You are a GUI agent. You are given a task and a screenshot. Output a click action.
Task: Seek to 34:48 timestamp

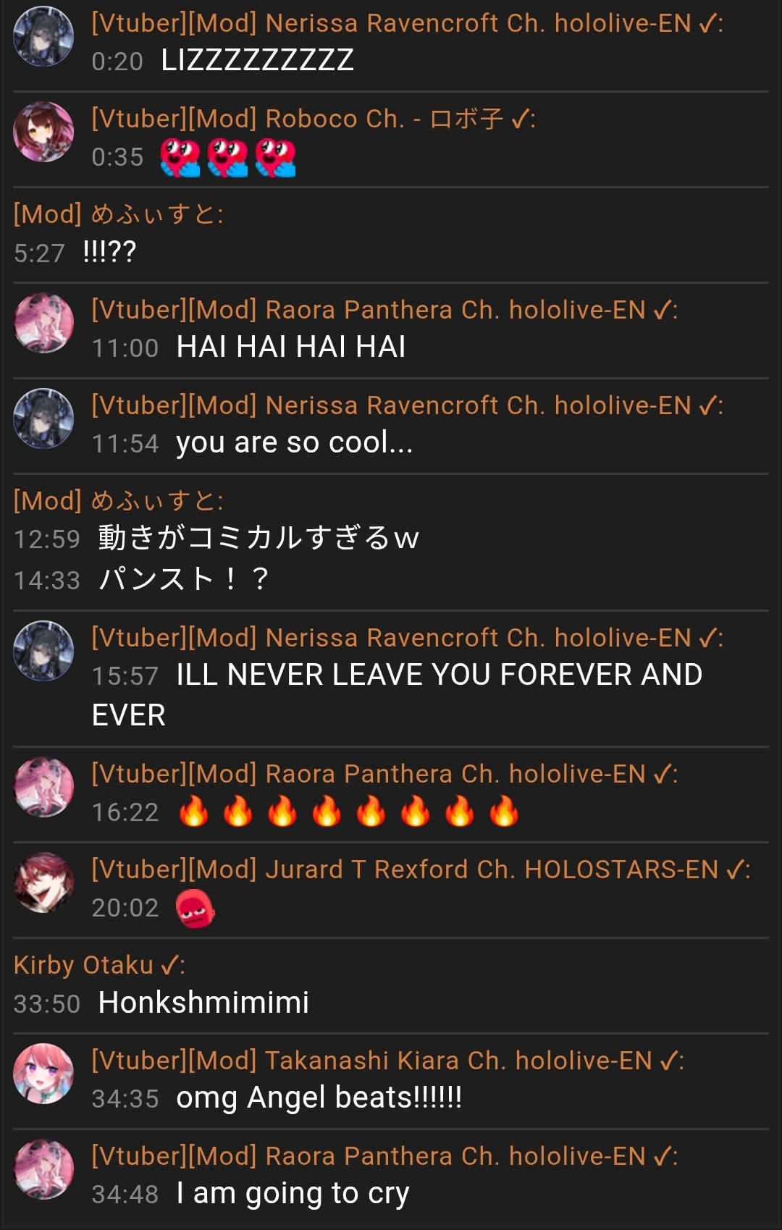pyautogui.click(x=125, y=1194)
